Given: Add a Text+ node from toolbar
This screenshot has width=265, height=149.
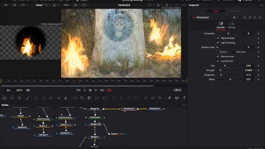Looking at the screenshot, I should [x=19, y=98].
